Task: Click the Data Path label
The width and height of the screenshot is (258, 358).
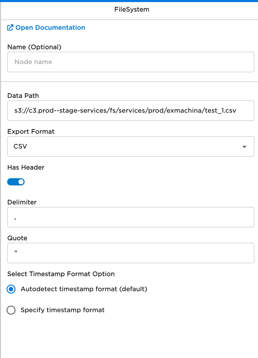Action: pyautogui.click(x=23, y=96)
